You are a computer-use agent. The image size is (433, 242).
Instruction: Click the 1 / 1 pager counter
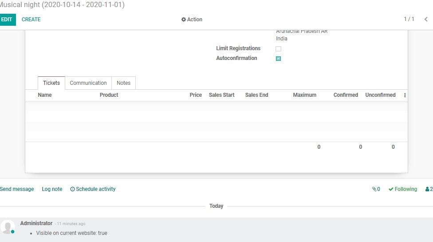409,19
